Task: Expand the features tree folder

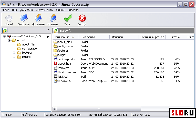Action: [14, 53]
